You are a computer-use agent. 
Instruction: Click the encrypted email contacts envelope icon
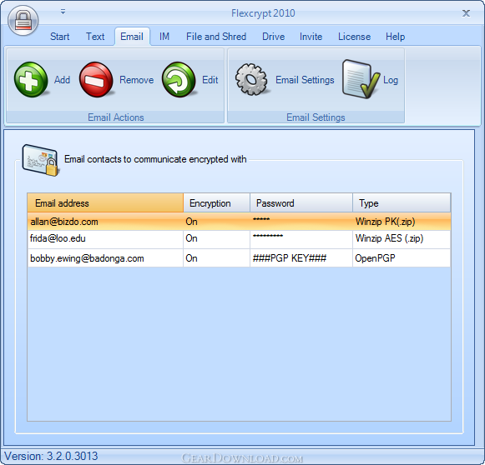coord(40,160)
